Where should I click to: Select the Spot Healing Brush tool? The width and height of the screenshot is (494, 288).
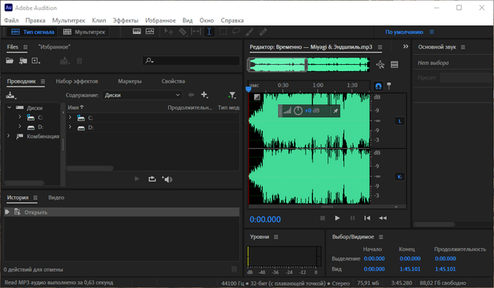[x=262, y=32]
